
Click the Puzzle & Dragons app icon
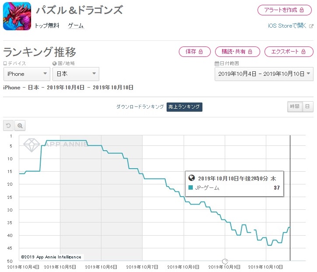click(17, 16)
